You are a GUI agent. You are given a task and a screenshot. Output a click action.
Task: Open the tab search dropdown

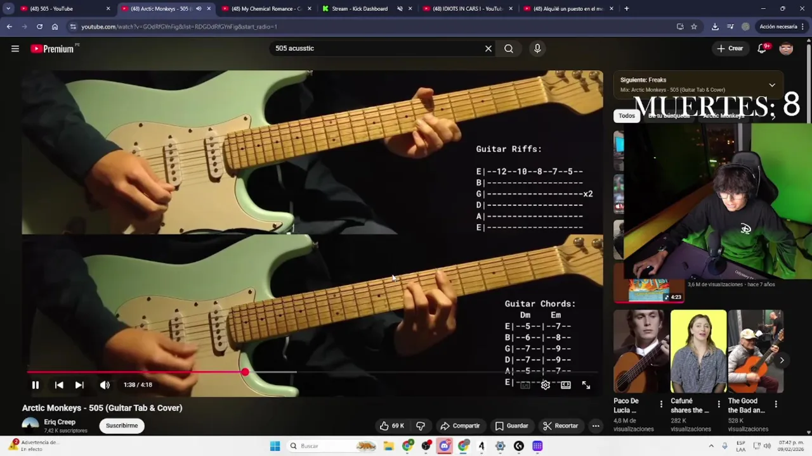8,9
